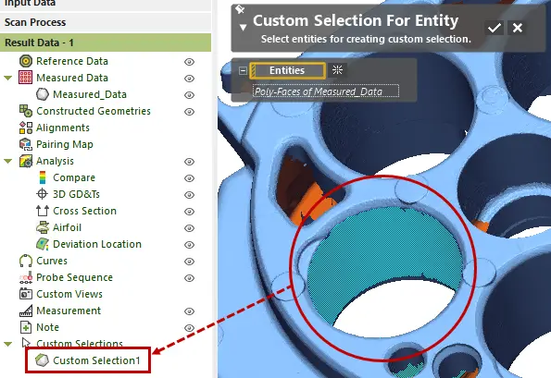551x378 pixels.
Task: Click the Note icon
Action: tap(26, 327)
